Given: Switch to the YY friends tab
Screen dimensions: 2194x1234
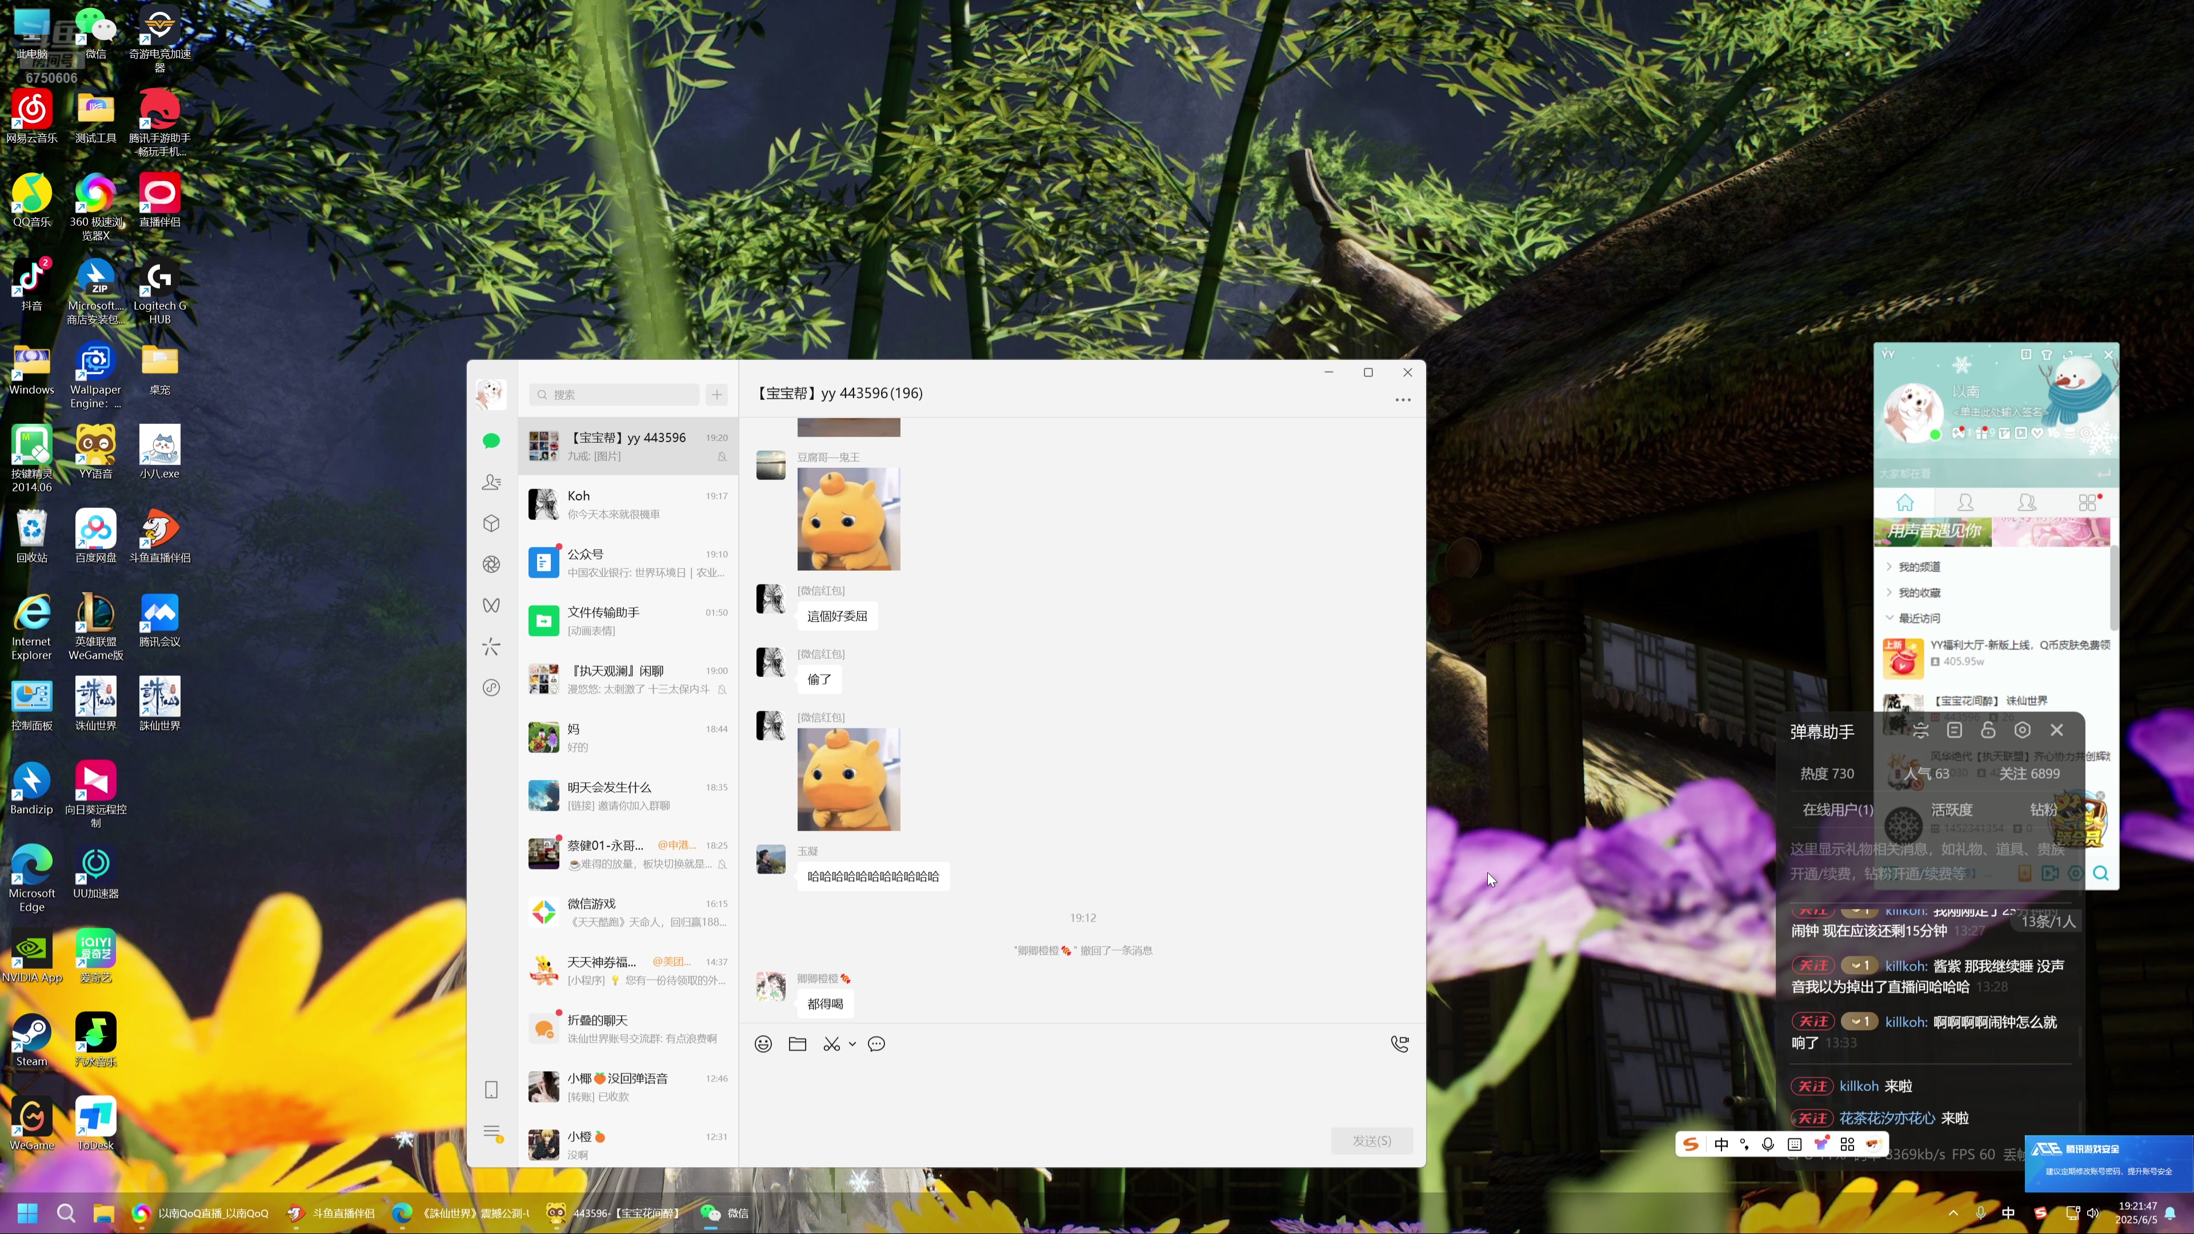Looking at the screenshot, I should pyautogui.click(x=1965, y=503).
